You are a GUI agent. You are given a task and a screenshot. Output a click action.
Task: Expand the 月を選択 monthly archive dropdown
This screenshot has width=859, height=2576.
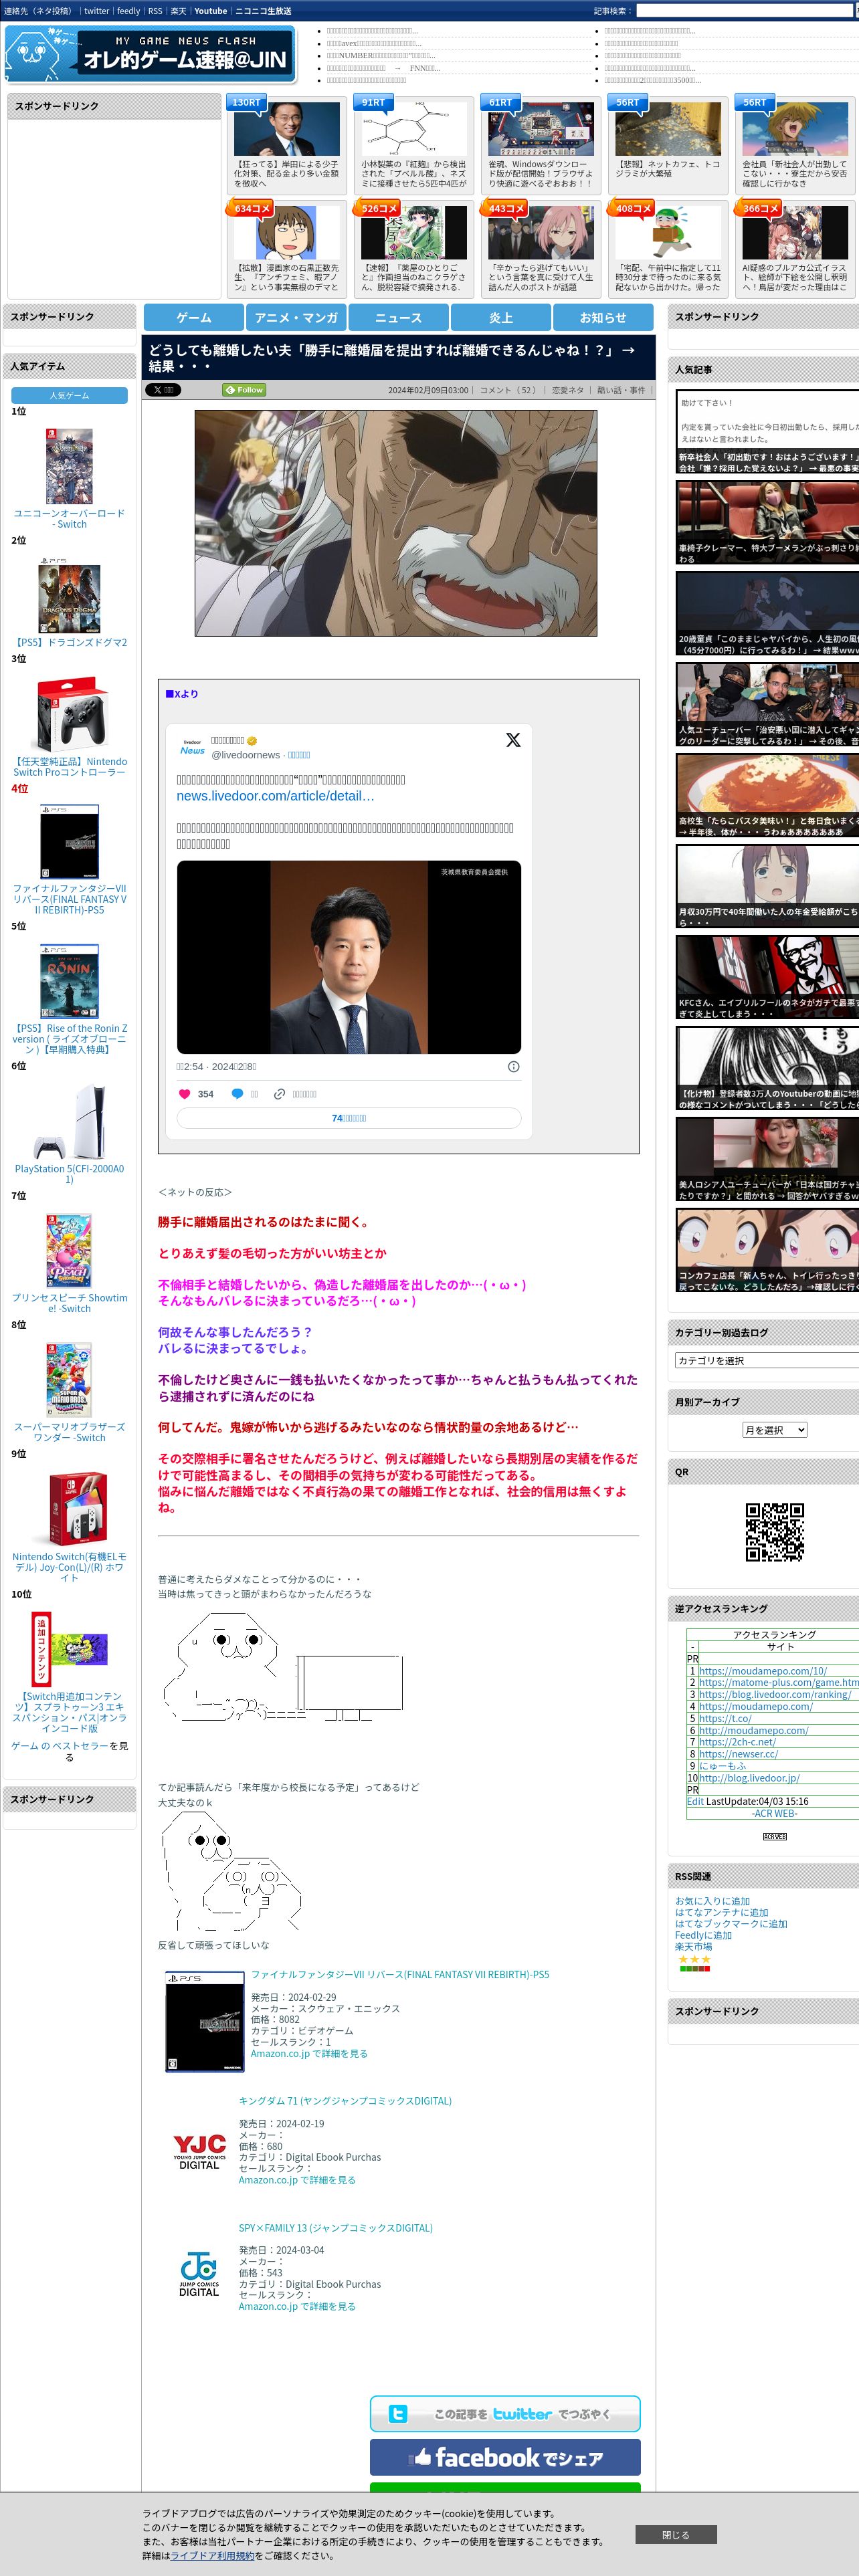(x=774, y=1430)
